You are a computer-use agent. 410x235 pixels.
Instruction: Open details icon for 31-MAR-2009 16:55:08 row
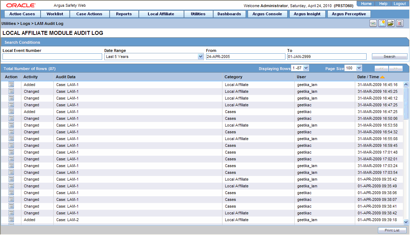pyautogui.click(x=11, y=138)
